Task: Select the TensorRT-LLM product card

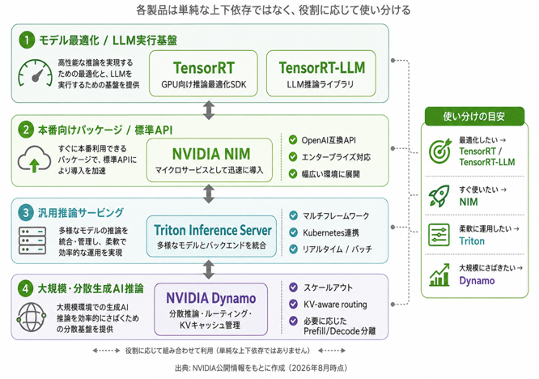Action: pyautogui.click(x=321, y=73)
